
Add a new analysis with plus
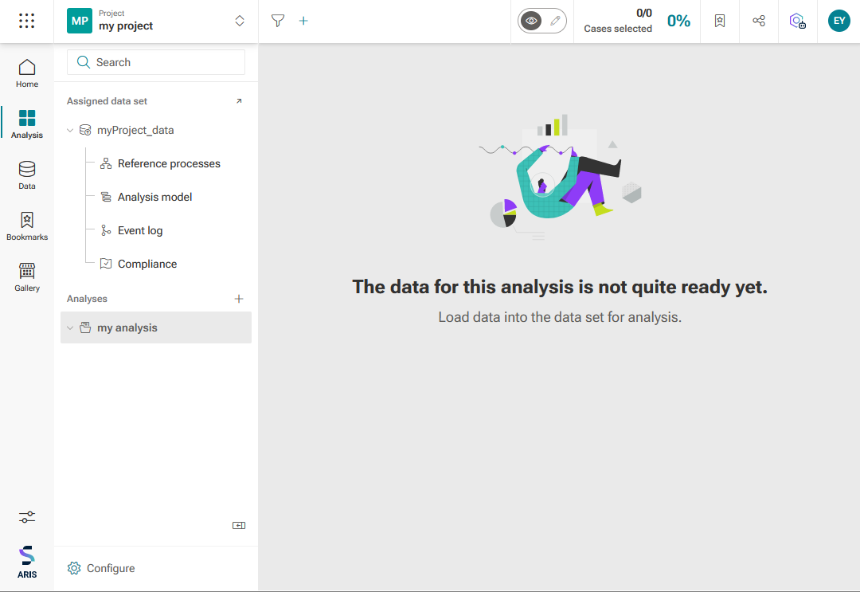click(x=239, y=299)
